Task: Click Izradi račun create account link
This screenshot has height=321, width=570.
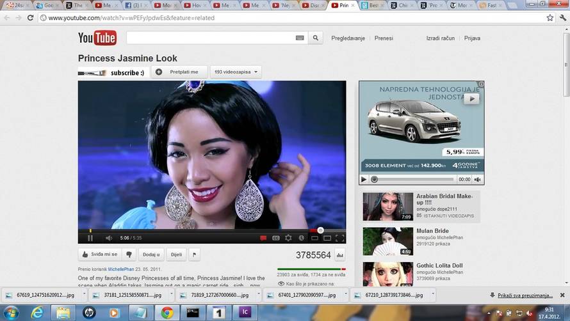Action: 440,38
